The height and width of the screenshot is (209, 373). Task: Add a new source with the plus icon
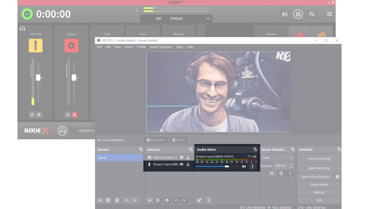pos(150,200)
